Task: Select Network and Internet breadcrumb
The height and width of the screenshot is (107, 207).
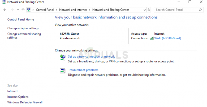Action: (73, 10)
